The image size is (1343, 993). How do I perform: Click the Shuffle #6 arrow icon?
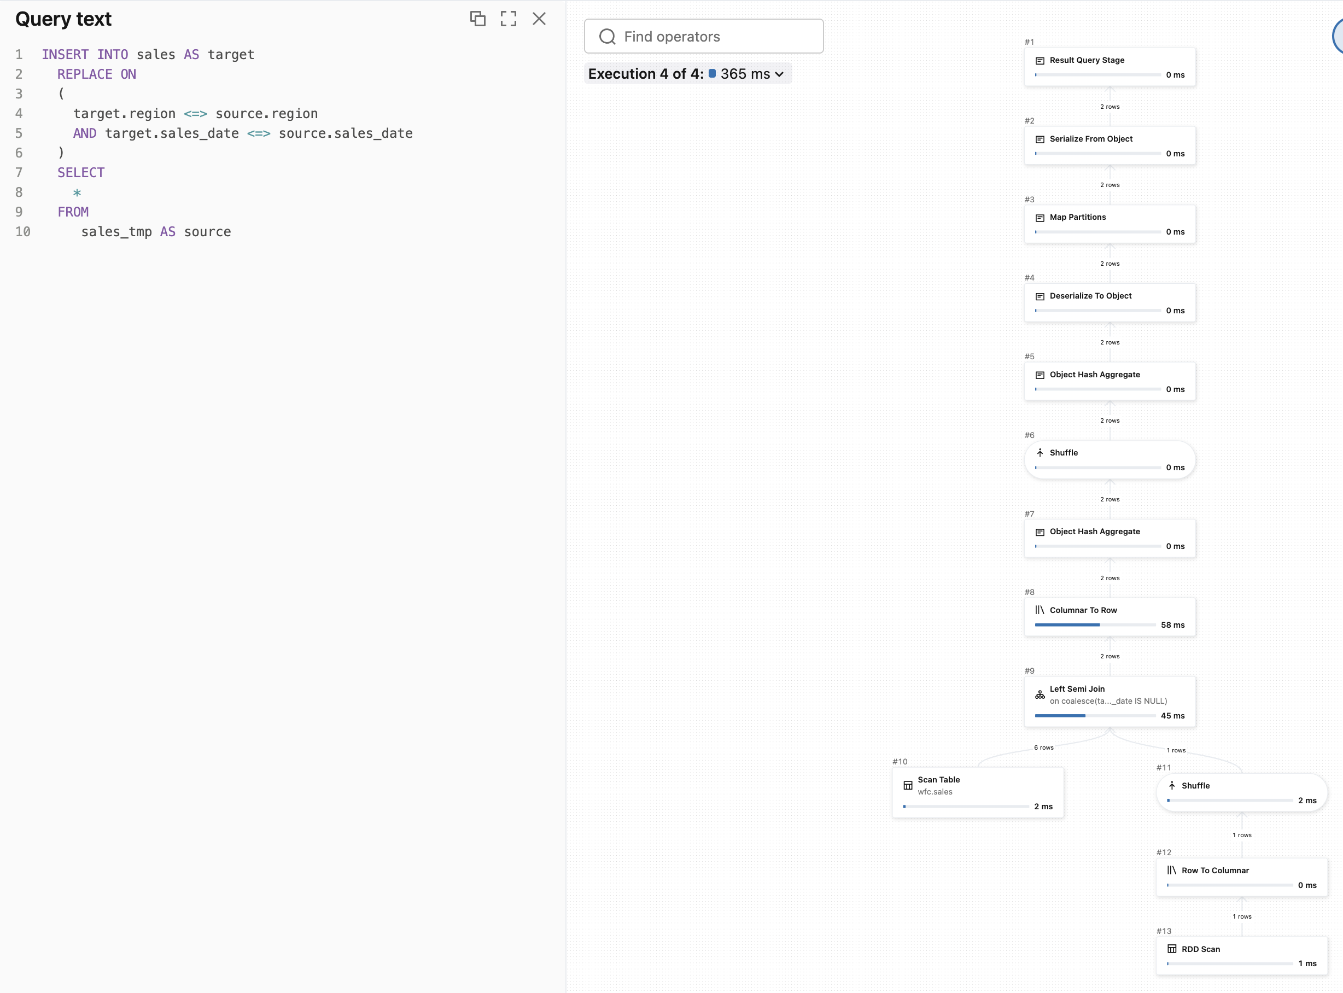[1040, 453]
